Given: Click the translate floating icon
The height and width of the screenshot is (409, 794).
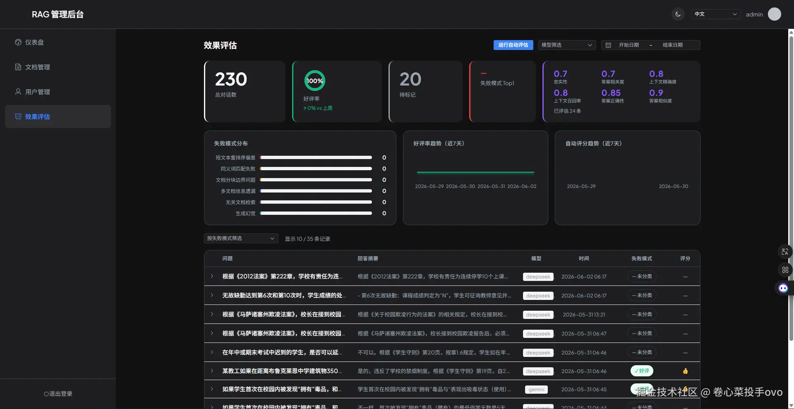Looking at the screenshot, I should coord(785,252).
